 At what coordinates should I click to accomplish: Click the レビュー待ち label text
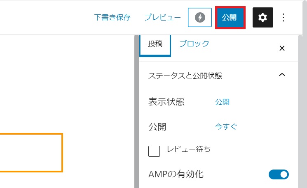pos(188,149)
